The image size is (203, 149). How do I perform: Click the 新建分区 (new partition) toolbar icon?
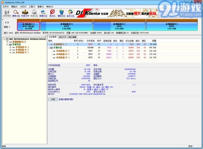(43, 12)
